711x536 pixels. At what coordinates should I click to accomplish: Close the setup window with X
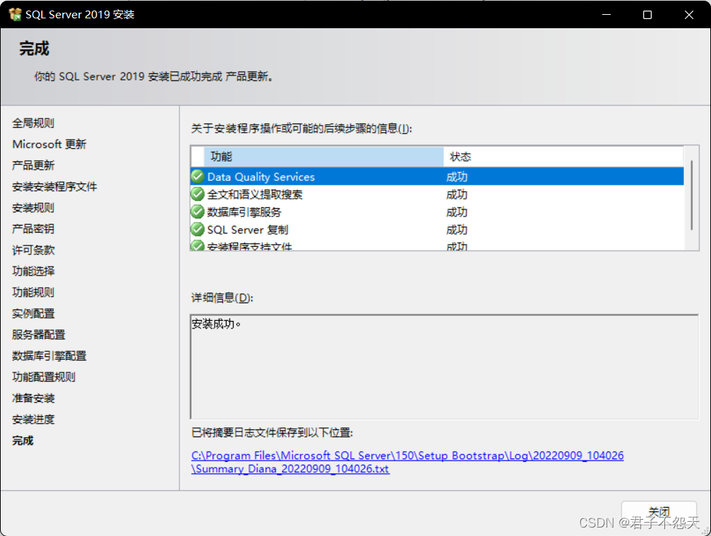click(x=689, y=15)
